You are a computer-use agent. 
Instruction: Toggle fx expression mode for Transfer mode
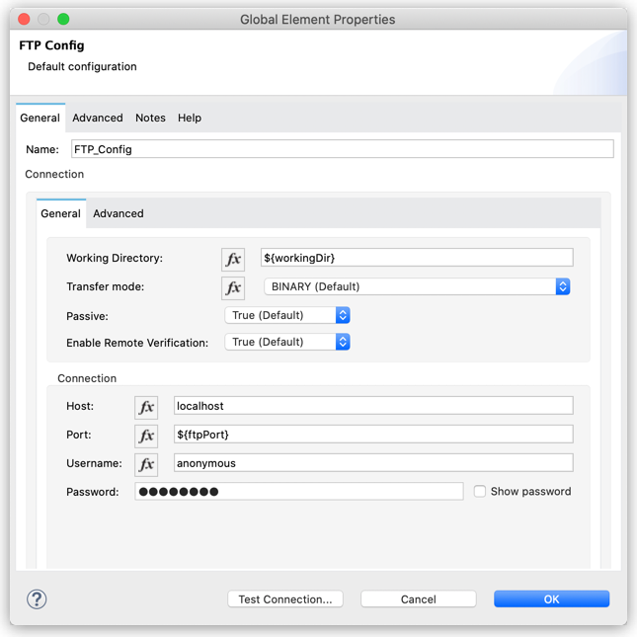point(233,288)
